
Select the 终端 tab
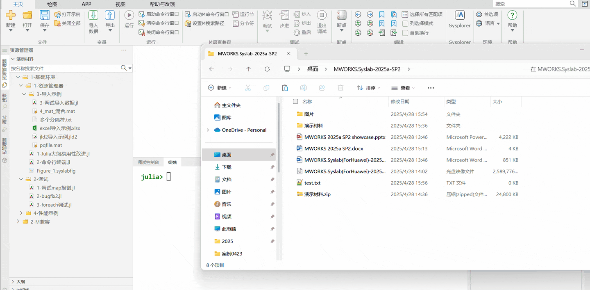click(172, 162)
